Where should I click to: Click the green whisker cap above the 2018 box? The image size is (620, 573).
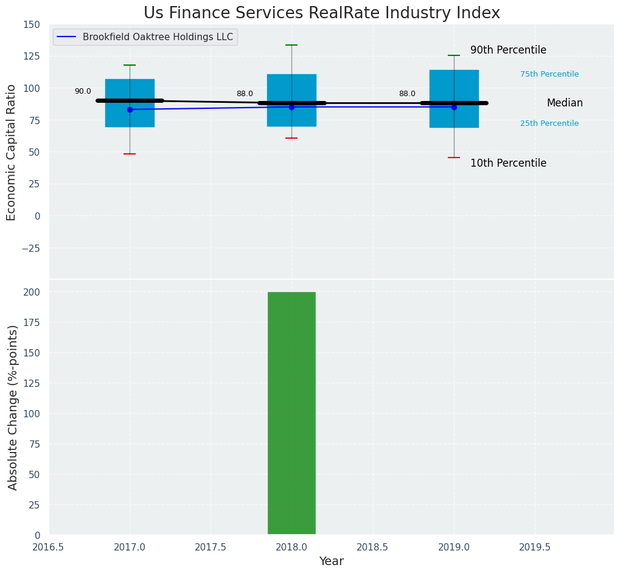pos(291,45)
